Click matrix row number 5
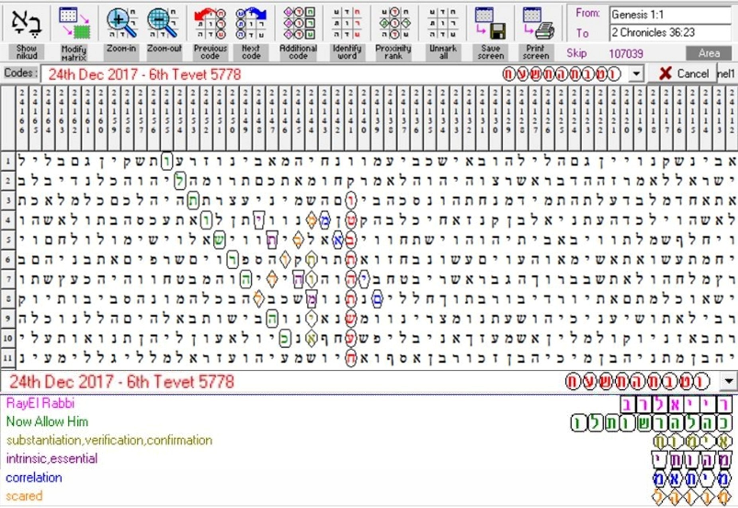 click(8, 240)
